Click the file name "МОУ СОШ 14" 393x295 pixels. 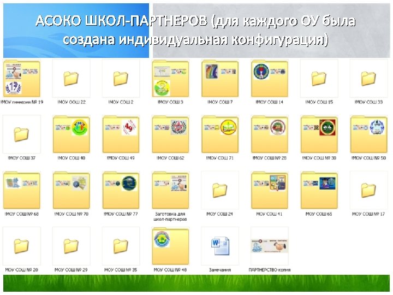(x=270, y=102)
